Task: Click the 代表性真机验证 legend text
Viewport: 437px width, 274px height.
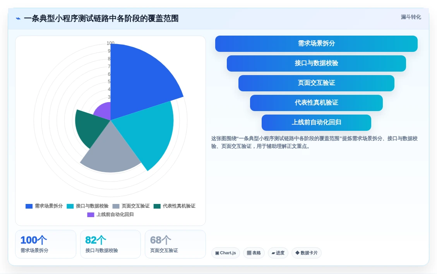Action: point(179,206)
